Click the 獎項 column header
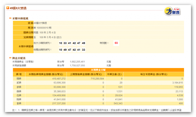 tap(19, 74)
